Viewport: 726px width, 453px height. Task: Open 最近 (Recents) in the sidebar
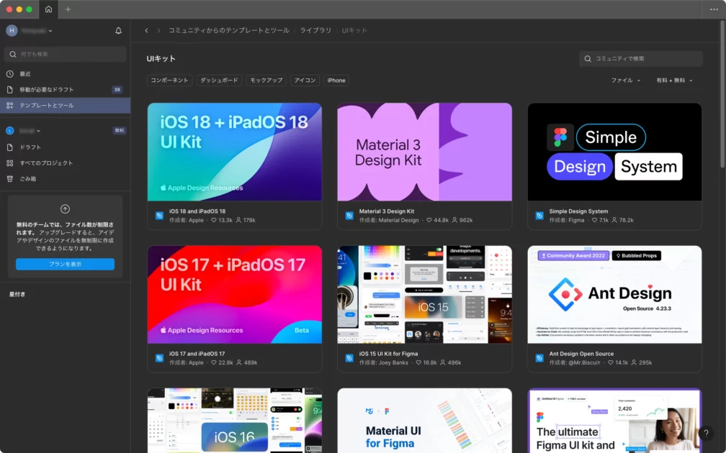(25, 74)
